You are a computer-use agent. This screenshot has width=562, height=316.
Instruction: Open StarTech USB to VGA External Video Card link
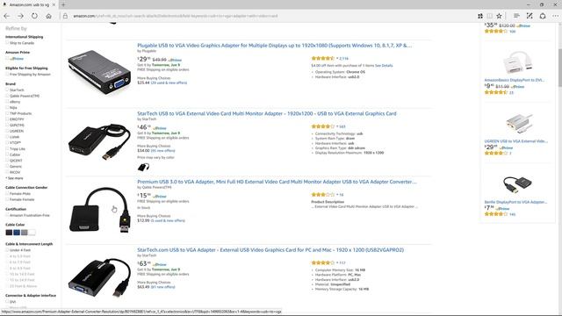[267, 113]
